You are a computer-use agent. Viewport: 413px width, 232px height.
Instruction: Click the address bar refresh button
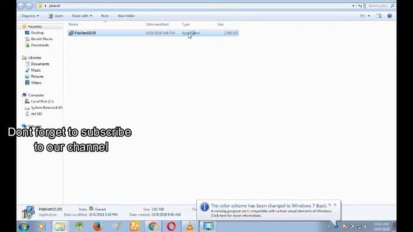360,6
